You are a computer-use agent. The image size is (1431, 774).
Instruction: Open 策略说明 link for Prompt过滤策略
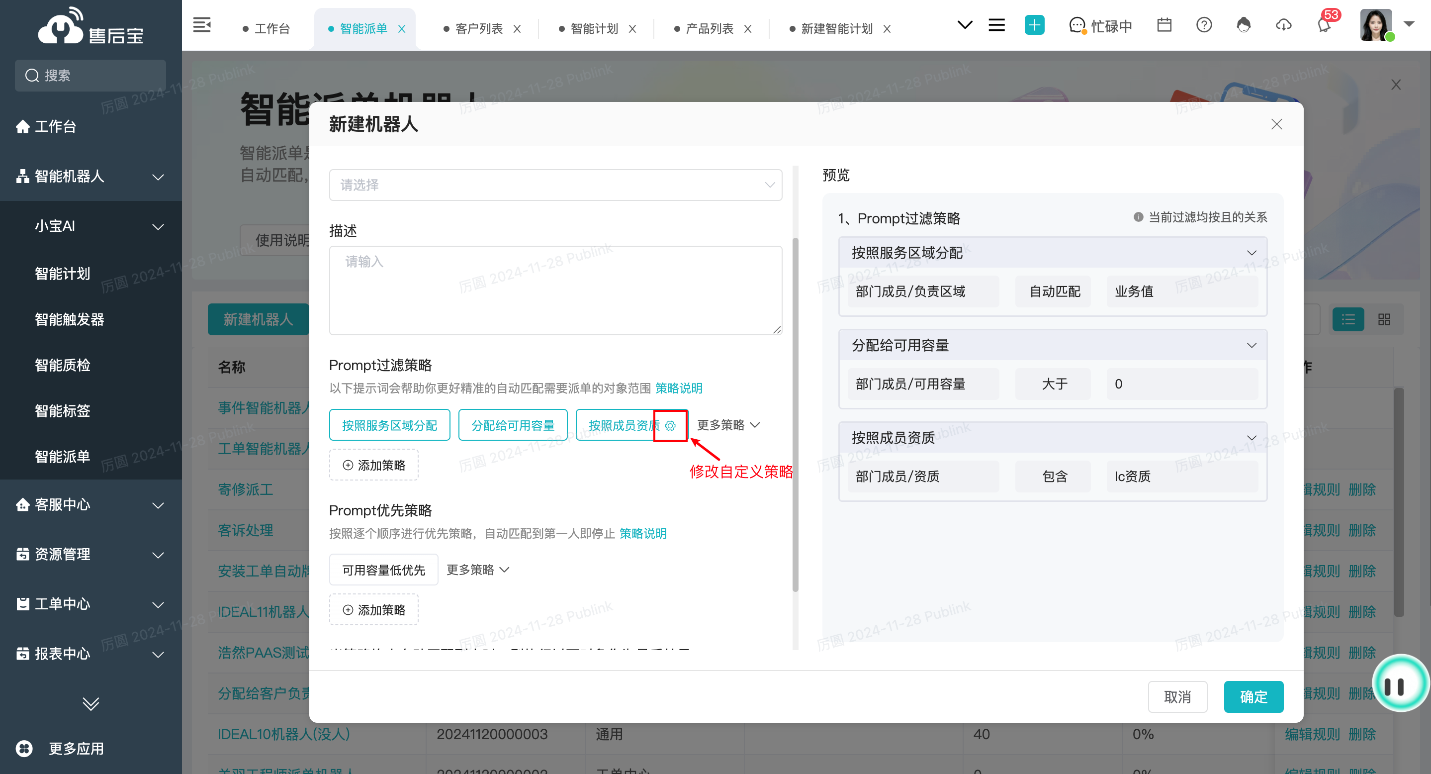(679, 388)
